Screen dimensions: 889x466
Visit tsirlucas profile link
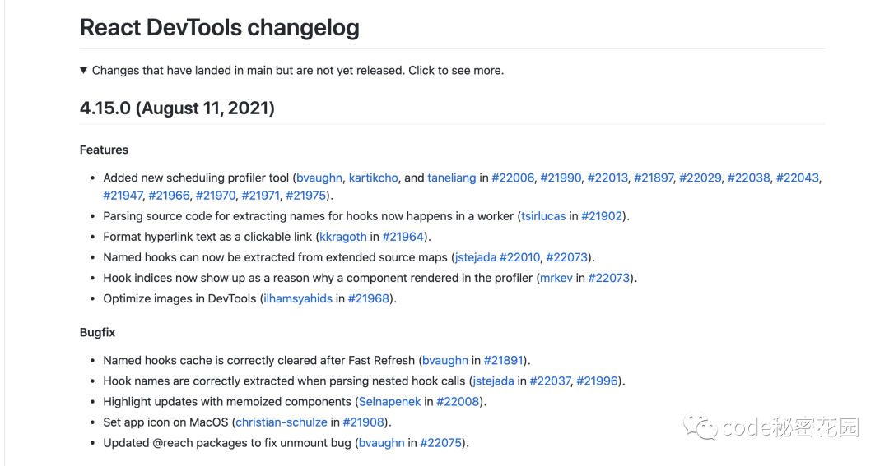543,216
